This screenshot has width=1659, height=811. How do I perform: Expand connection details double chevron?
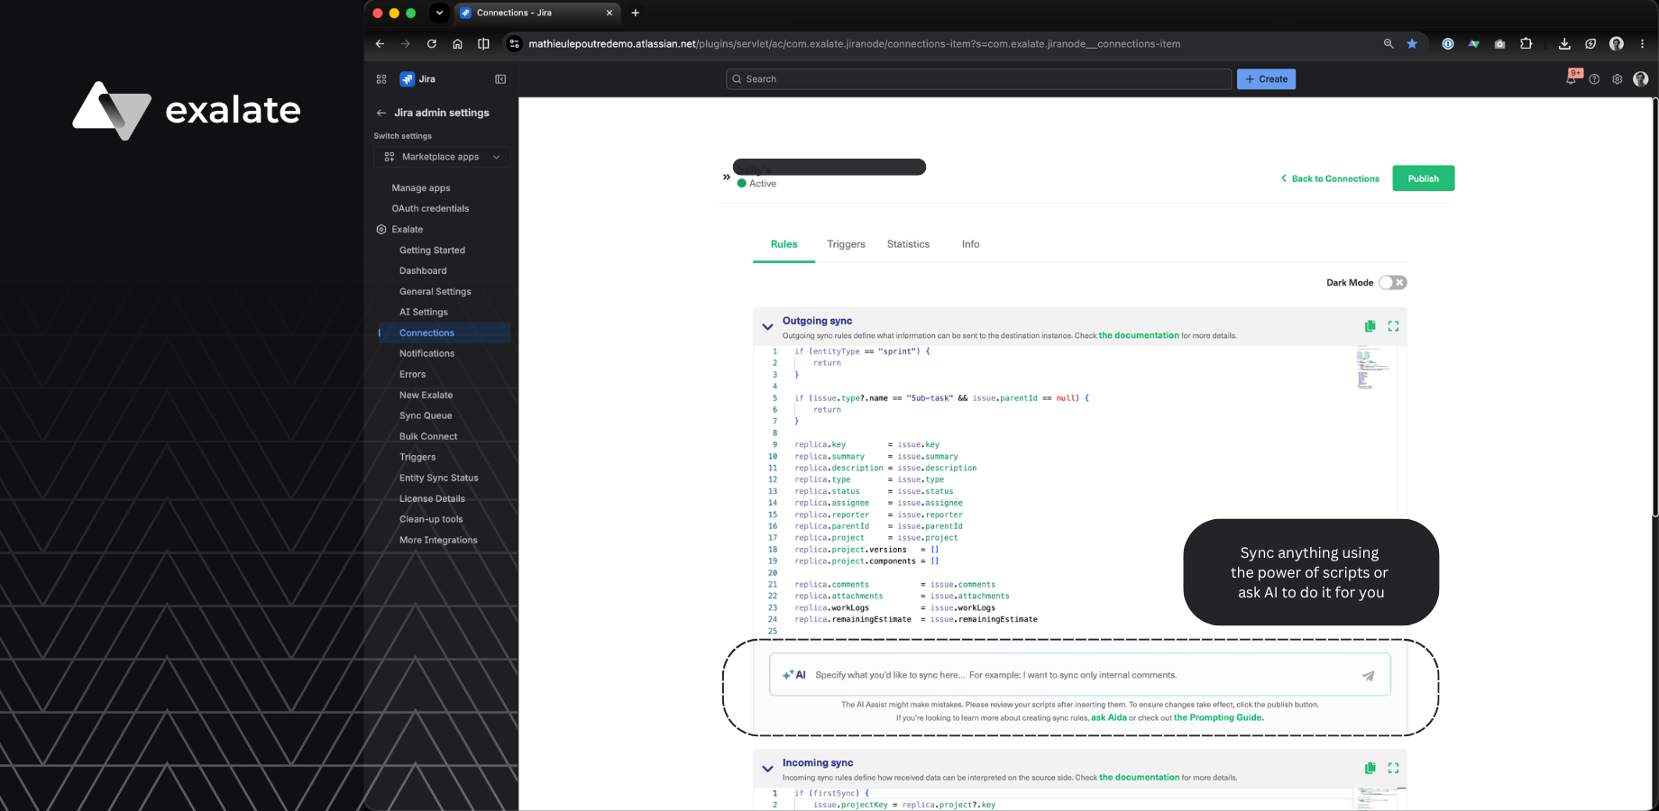727,177
